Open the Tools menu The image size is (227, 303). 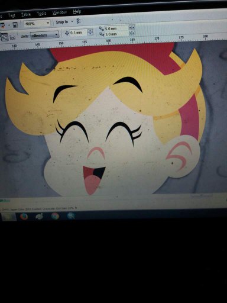tap(41, 14)
